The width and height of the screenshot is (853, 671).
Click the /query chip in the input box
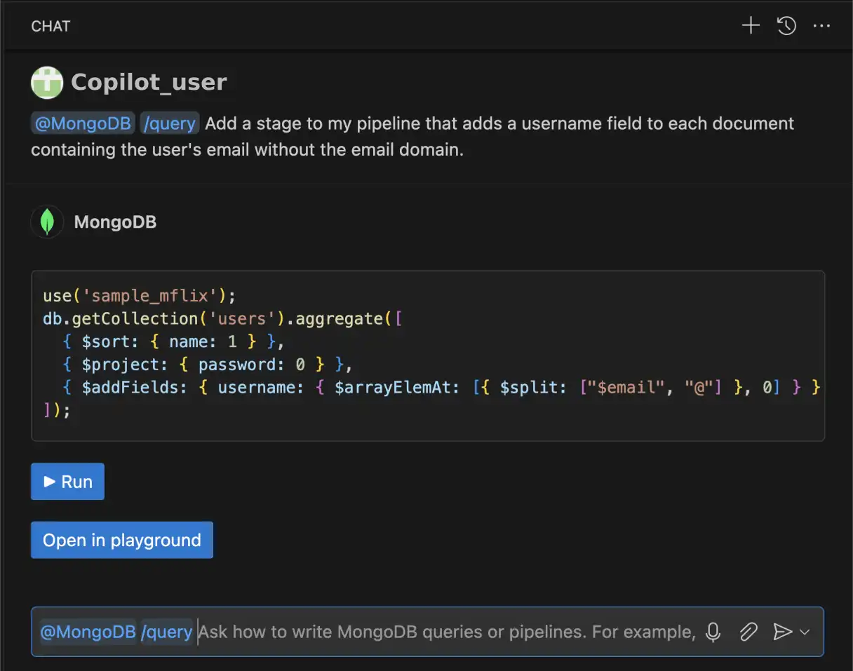(x=168, y=632)
